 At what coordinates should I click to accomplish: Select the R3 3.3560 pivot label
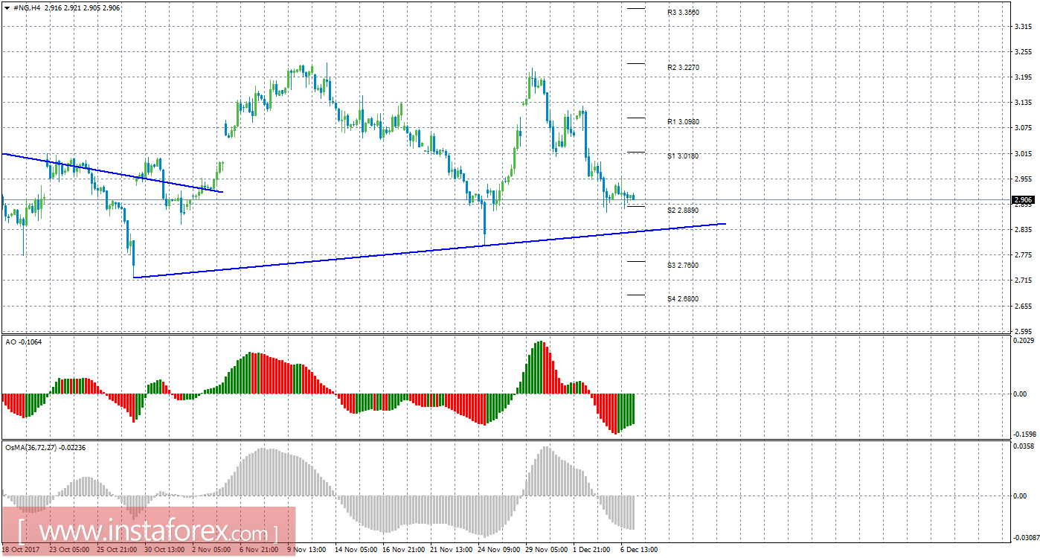tap(684, 13)
